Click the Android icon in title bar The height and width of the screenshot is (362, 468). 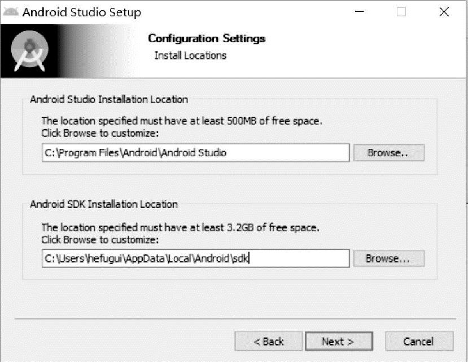coord(11,12)
